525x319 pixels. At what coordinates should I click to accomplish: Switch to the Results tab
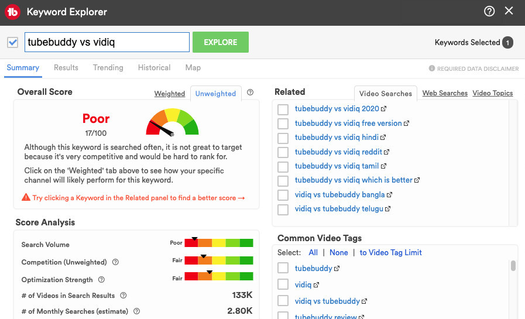[x=66, y=68]
